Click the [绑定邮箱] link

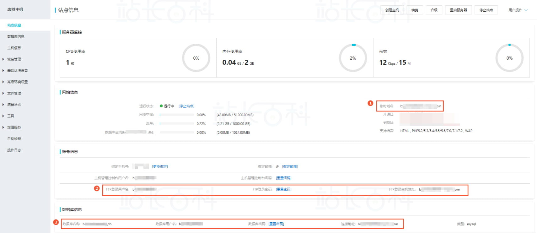pos(290,167)
